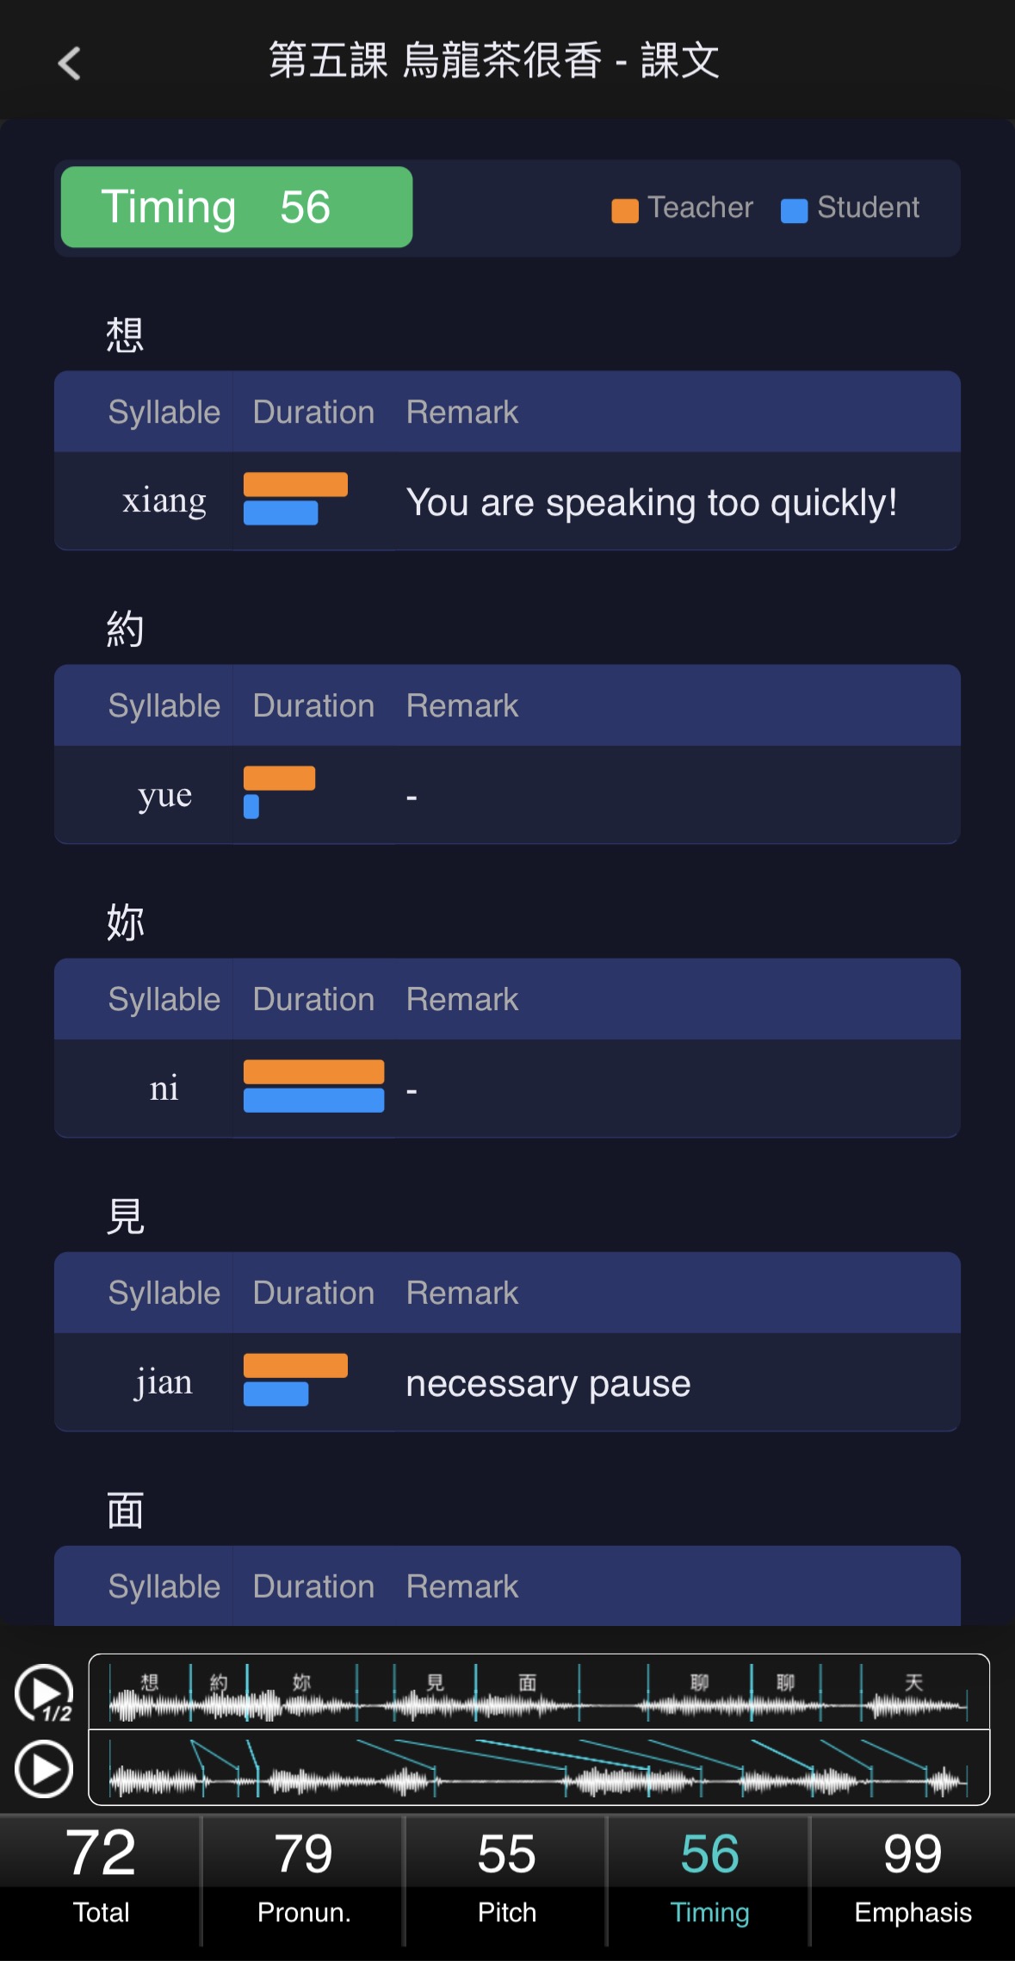The height and width of the screenshot is (1961, 1015).
Task: Tap the xiang duration bars
Action: (295, 499)
